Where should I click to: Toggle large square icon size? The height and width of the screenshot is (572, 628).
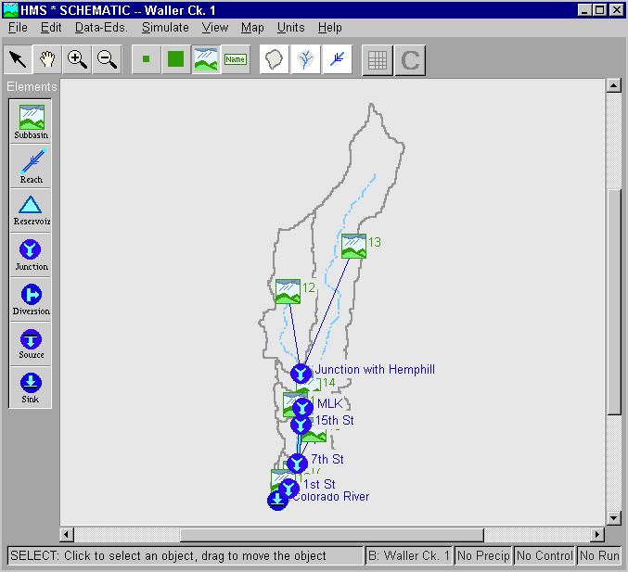[175, 59]
